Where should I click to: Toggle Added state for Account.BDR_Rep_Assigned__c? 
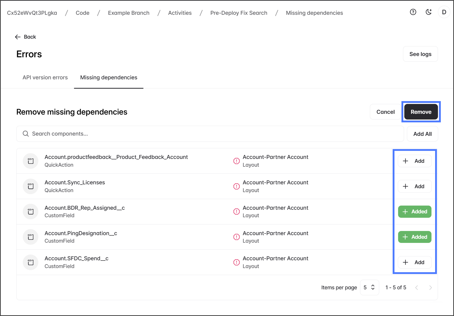[x=414, y=212]
